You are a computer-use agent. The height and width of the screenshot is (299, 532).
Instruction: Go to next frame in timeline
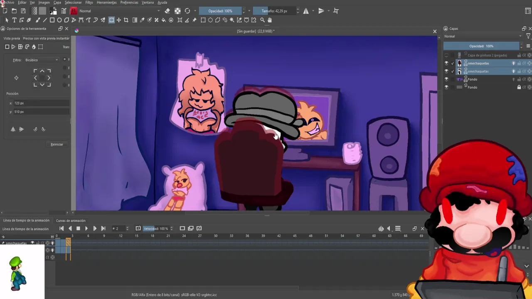tap(94, 228)
